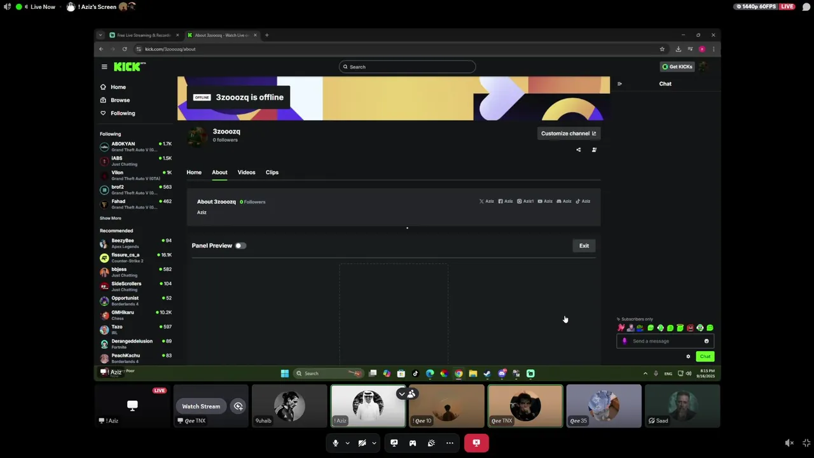Open microphone options dropdown arrow
Viewport: 814px width, 458px height.
click(347, 443)
